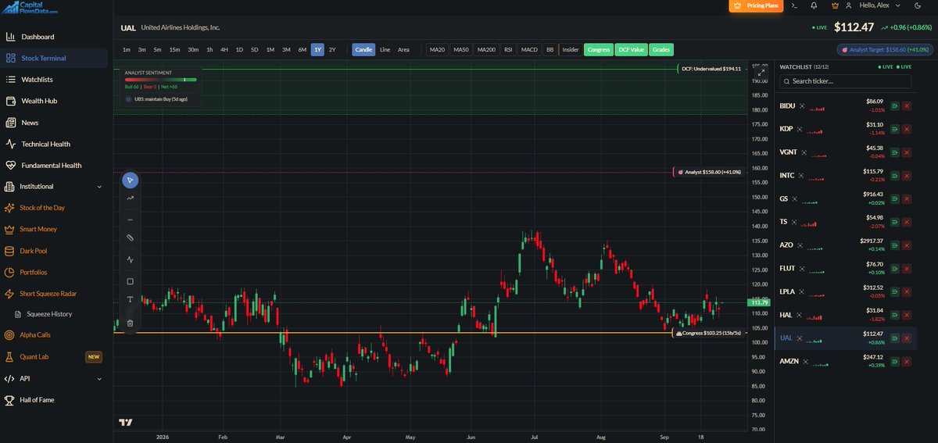
Task: Toggle the MA200 indicator
Action: pos(486,50)
